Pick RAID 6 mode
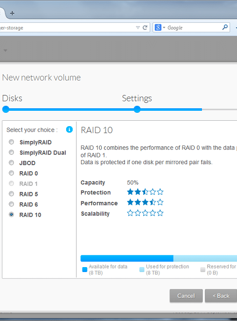 point(11,204)
